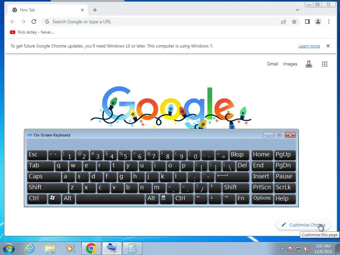The image size is (340, 255).
Task: Open the Windows Start menu
Action: click(9, 248)
